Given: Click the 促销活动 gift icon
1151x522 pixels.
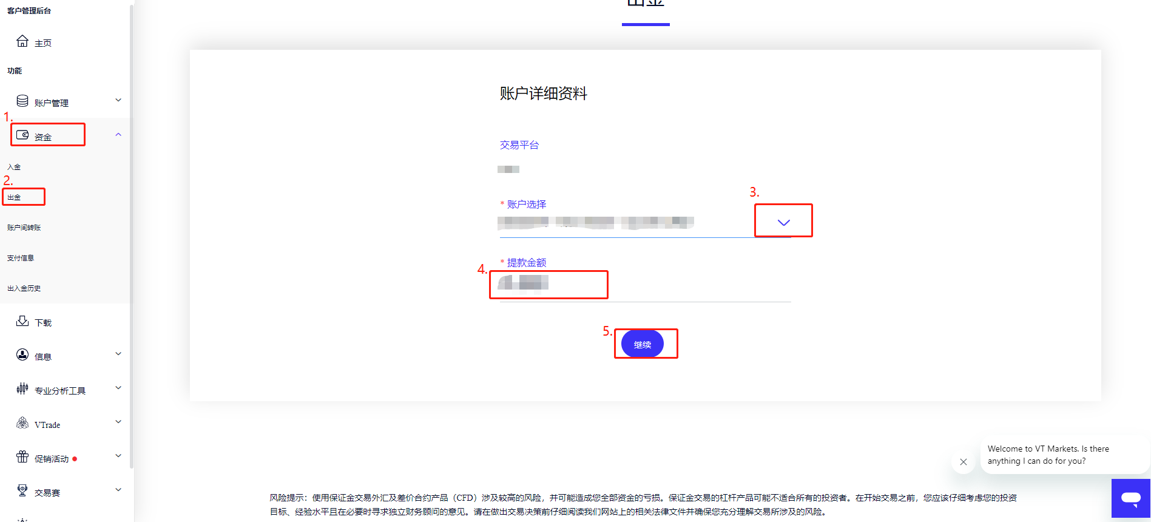Looking at the screenshot, I should pos(22,456).
